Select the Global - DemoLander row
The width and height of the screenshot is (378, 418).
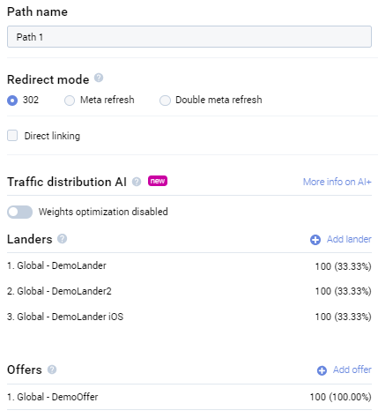coord(189,265)
